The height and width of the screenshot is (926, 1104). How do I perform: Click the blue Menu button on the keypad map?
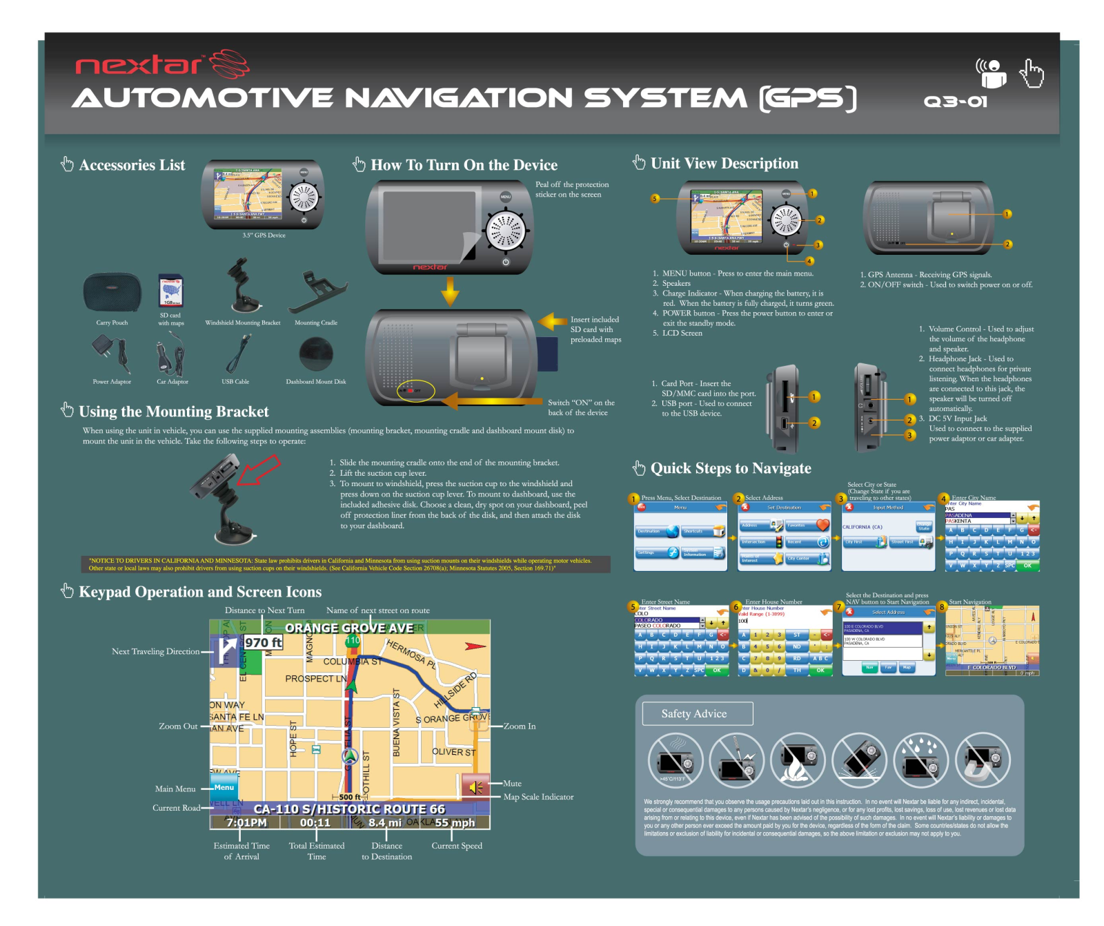pyautogui.click(x=224, y=788)
